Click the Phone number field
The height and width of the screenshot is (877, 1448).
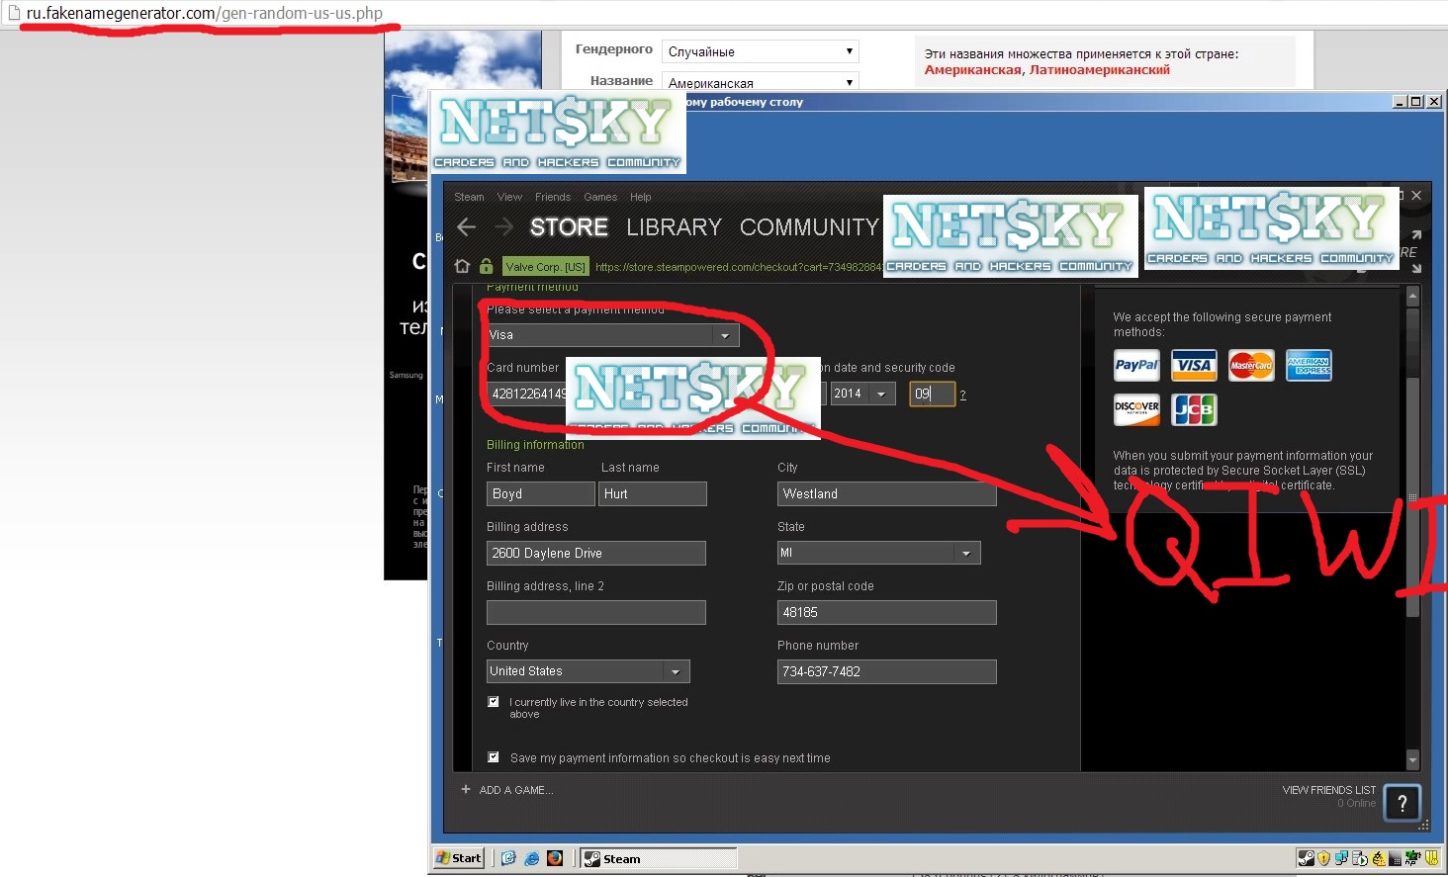click(886, 671)
